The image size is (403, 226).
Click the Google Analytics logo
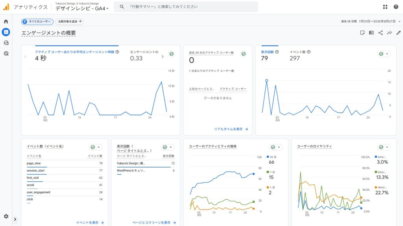point(6,7)
